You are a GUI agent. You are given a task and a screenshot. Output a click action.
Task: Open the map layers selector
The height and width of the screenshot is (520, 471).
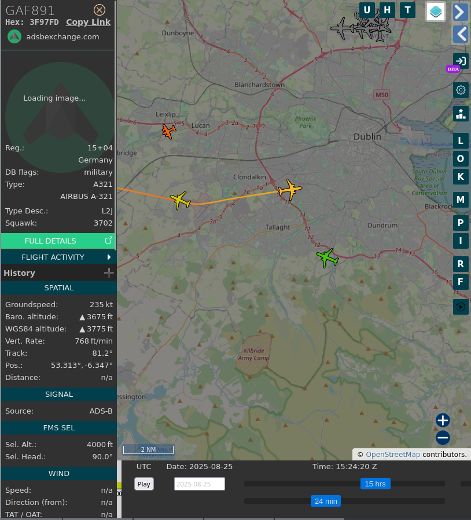click(436, 12)
